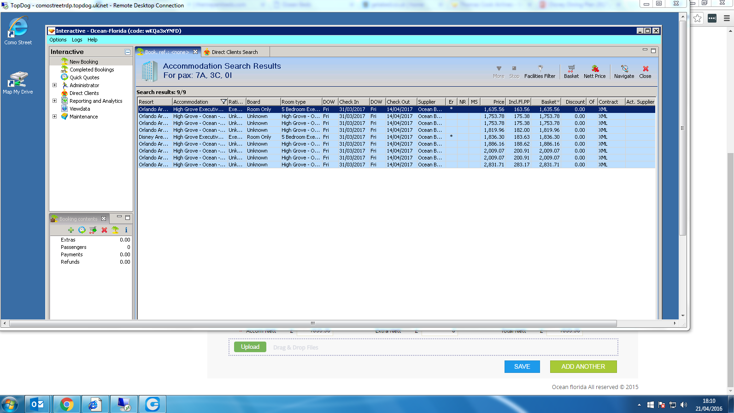Image resolution: width=734 pixels, height=413 pixels.
Task: Expand the Reporting and Analytics tree node
Action: [54, 101]
